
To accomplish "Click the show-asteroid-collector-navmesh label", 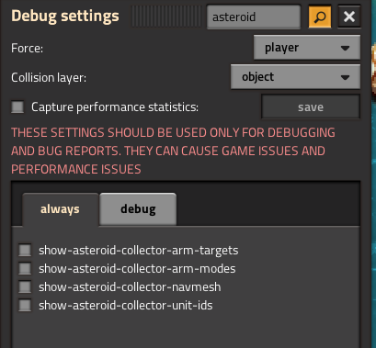I will point(130,287).
